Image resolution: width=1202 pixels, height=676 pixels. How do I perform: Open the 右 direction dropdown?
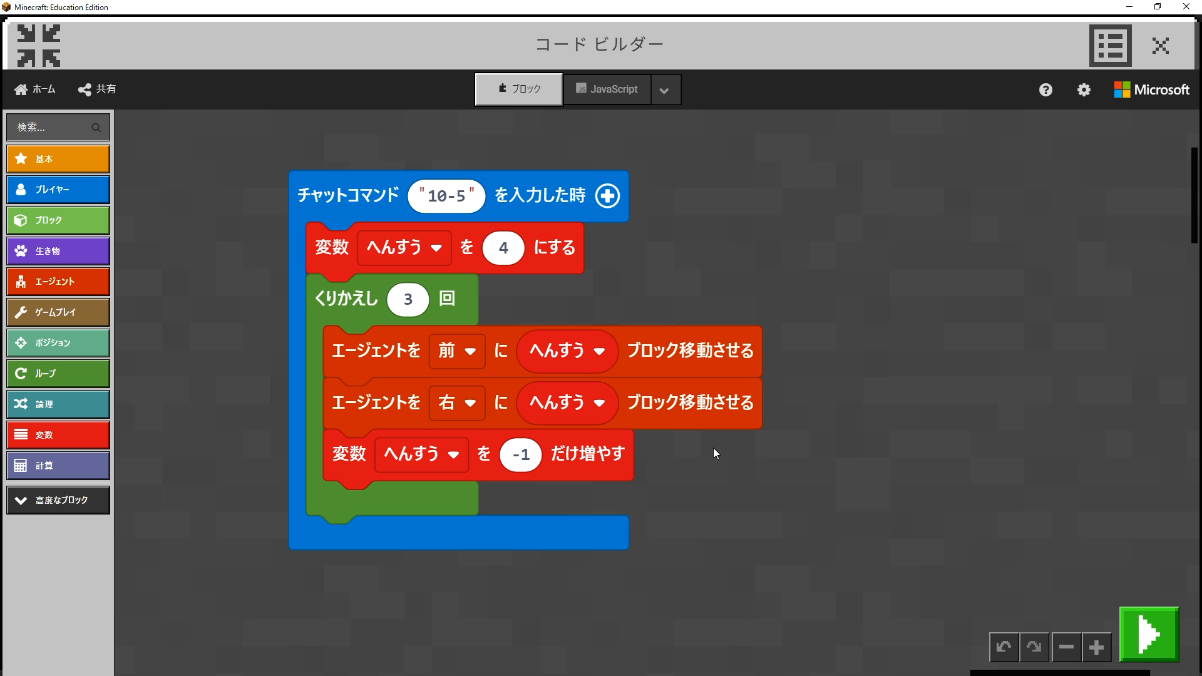(457, 402)
